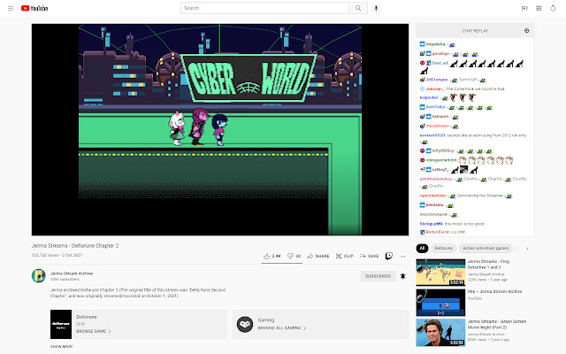Start voice search with the microphone

coord(376,8)
